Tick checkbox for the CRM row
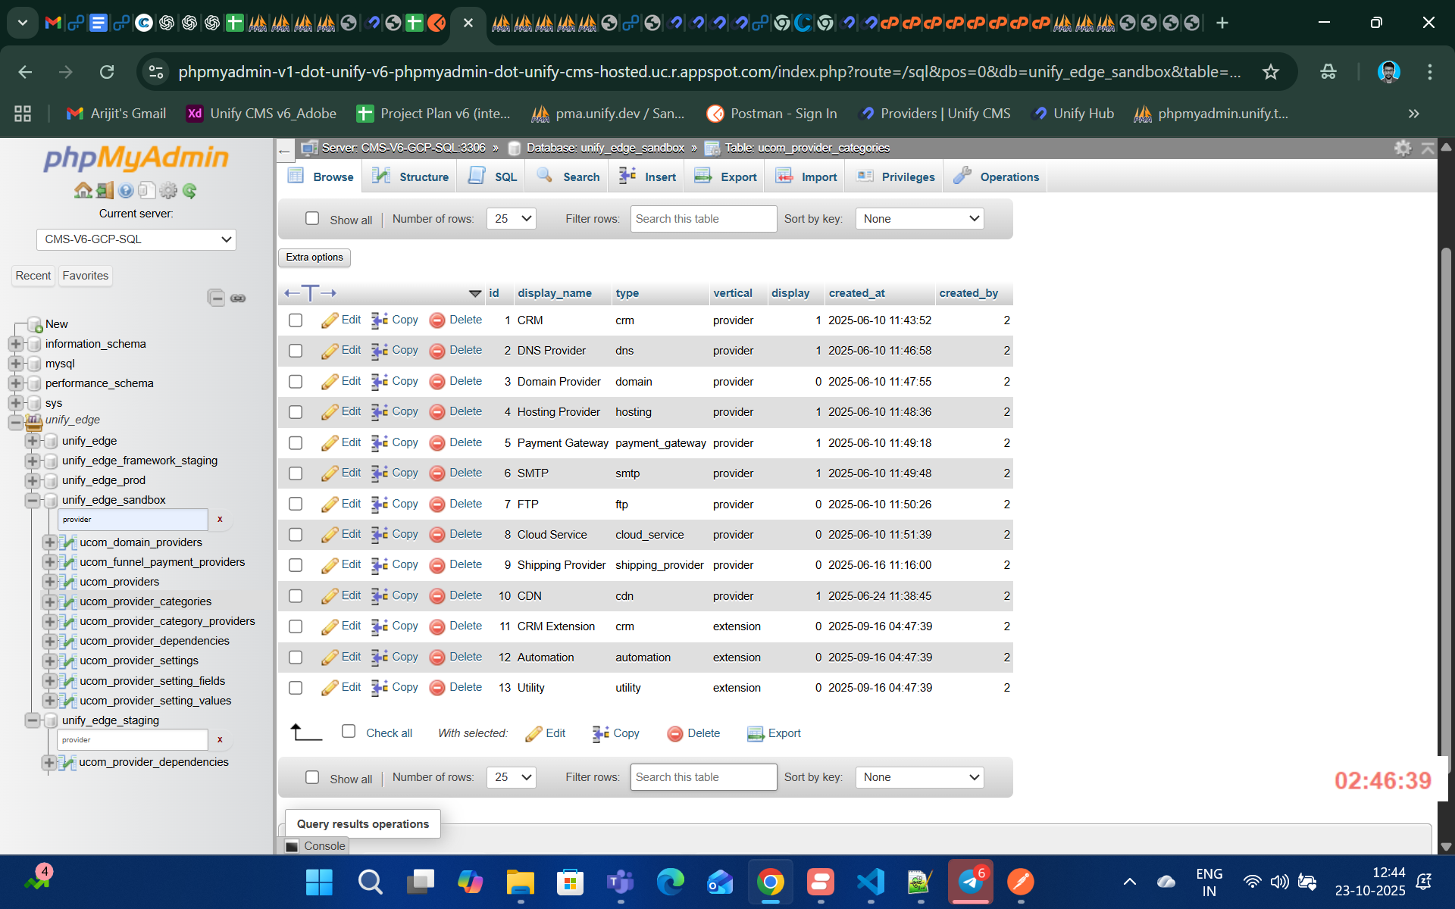Image resolution: width=1455 pixels, height=909 pixels. [296, 320]
